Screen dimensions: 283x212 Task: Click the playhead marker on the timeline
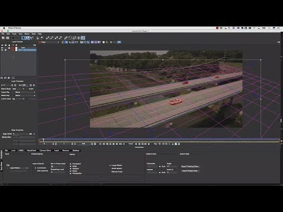coord(44,140)
